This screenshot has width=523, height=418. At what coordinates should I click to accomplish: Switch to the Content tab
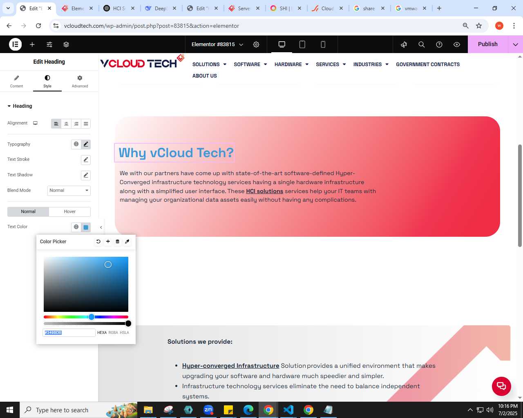pos(16,81)
